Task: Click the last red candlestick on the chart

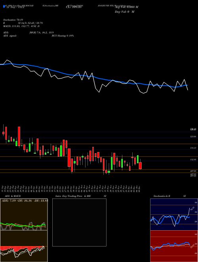Action: [x=140, y=166]
